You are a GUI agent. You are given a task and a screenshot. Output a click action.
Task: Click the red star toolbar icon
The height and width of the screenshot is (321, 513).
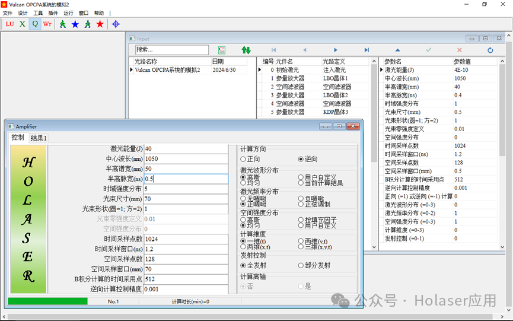tap(100, 24)
